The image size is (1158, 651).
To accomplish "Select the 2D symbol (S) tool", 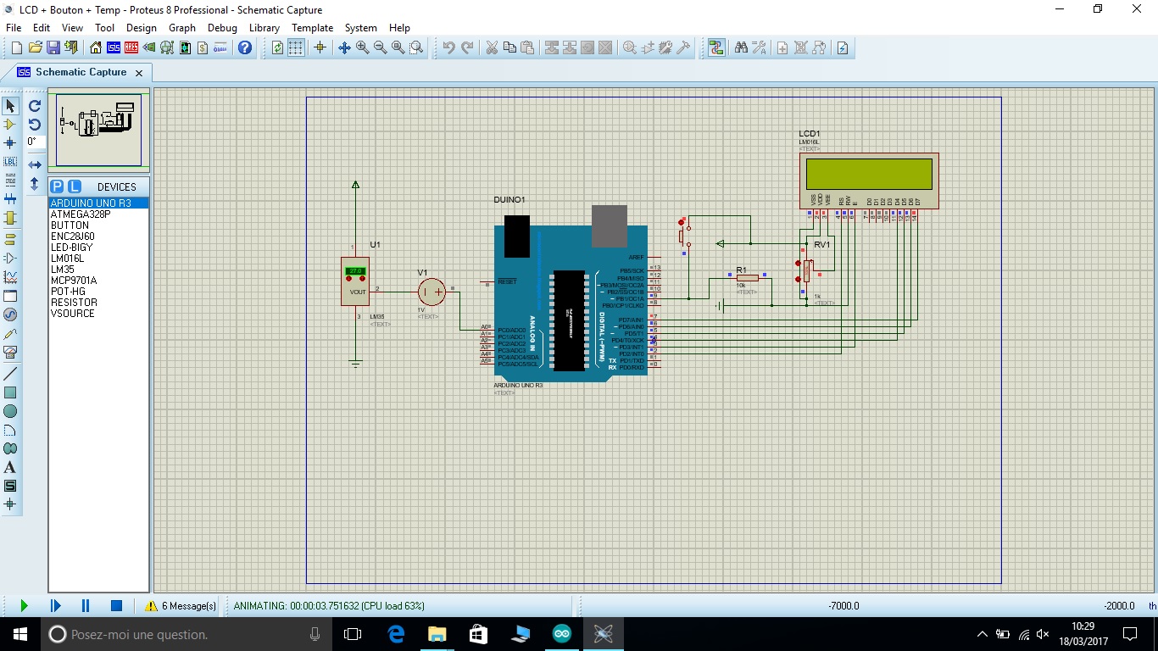I will pyautogui.click(x=10, y=486).
